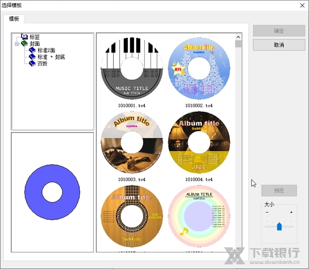
Task: Select the sepia Album title template 1010003.tc4
Action: tap(132, 142)
